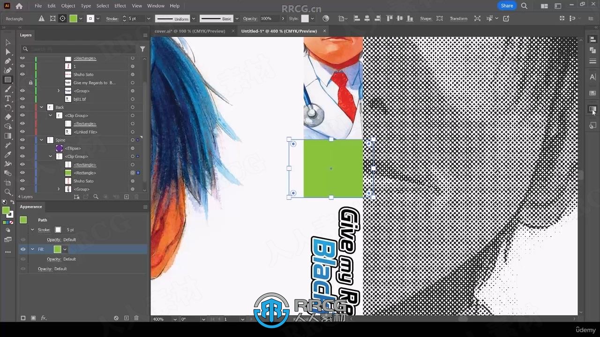Open the File menu
Viewport: 600px width, 337px height.
click(38, 6)
